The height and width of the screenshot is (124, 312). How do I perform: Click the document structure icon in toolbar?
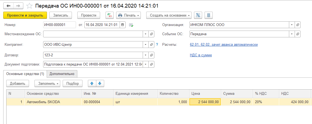[x=198, y=15]
